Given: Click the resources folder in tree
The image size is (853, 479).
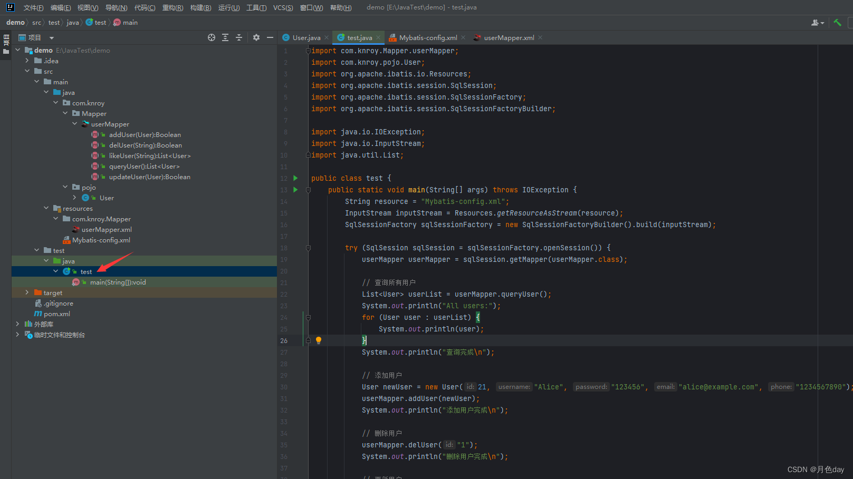Looking at the screenshot, I should 78,208.
